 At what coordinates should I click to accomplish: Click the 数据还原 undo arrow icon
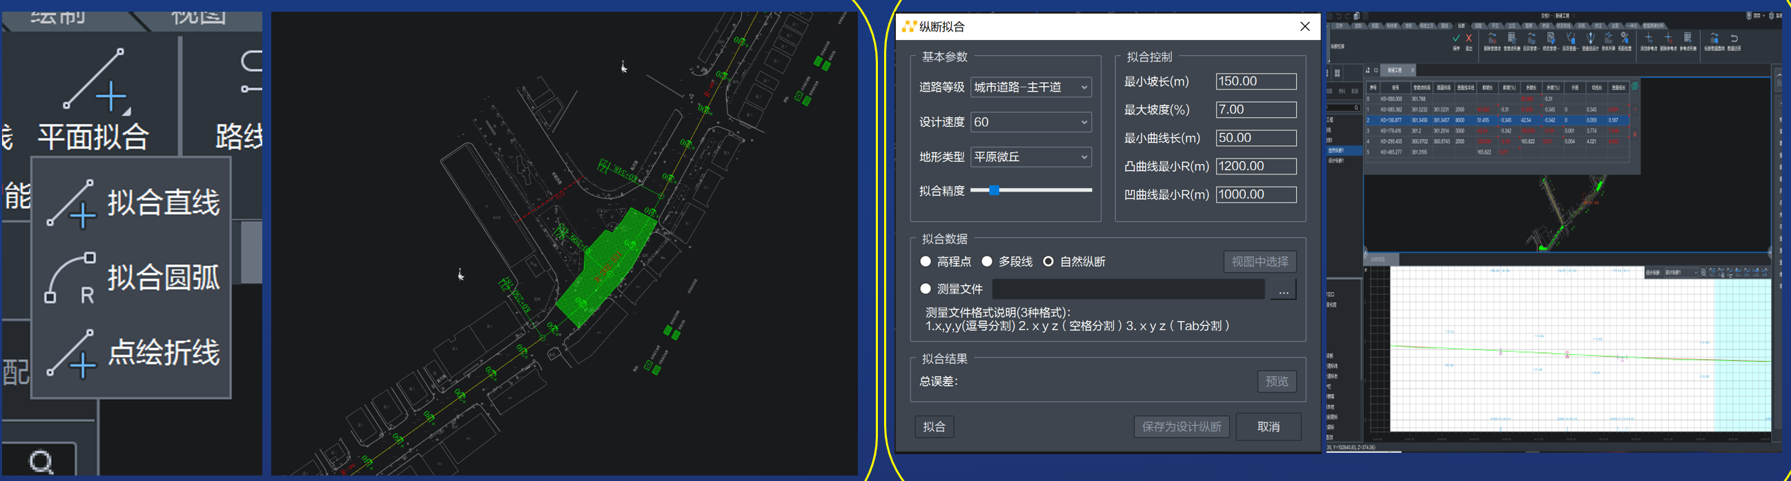click(1734, 39)
